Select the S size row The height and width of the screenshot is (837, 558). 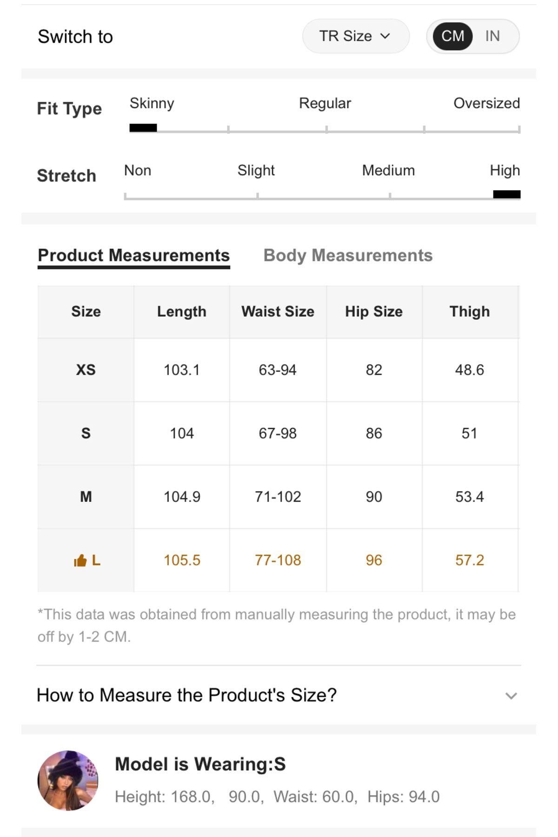point(278,433)
